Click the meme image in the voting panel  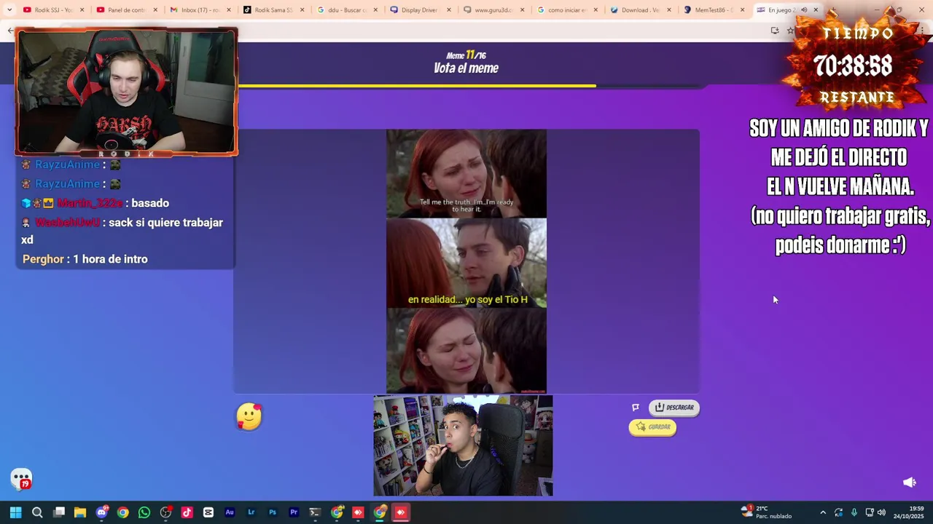[466, 261]
